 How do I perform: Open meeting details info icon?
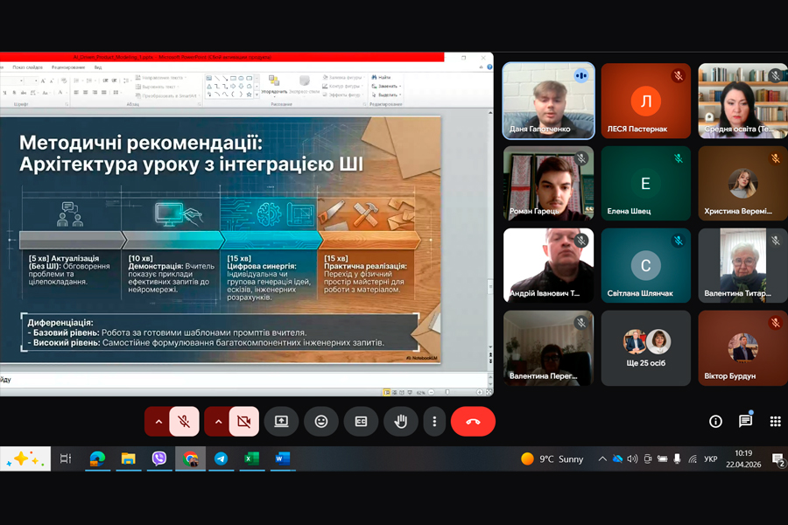(715, 422)
